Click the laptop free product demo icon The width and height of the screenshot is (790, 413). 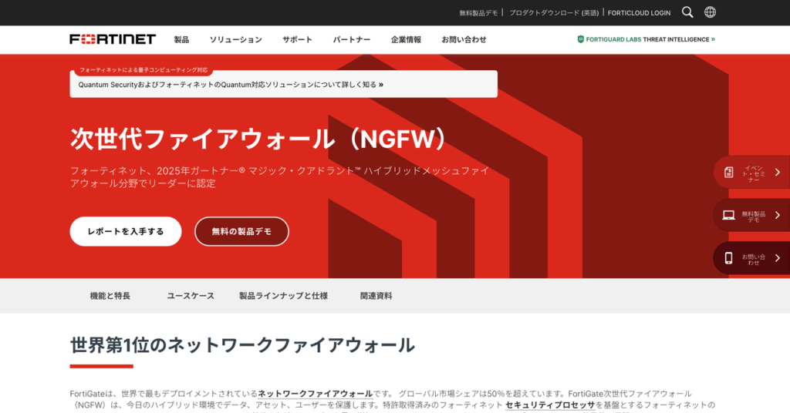click(x=728, y=215)
